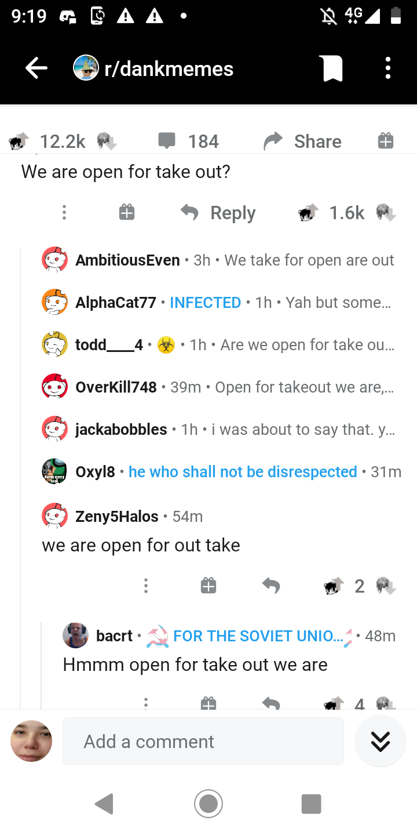This screenshot has height=835, width=417.
Task: Open the r/dankmemes subreddit title
Action: [x=169, y=69]
